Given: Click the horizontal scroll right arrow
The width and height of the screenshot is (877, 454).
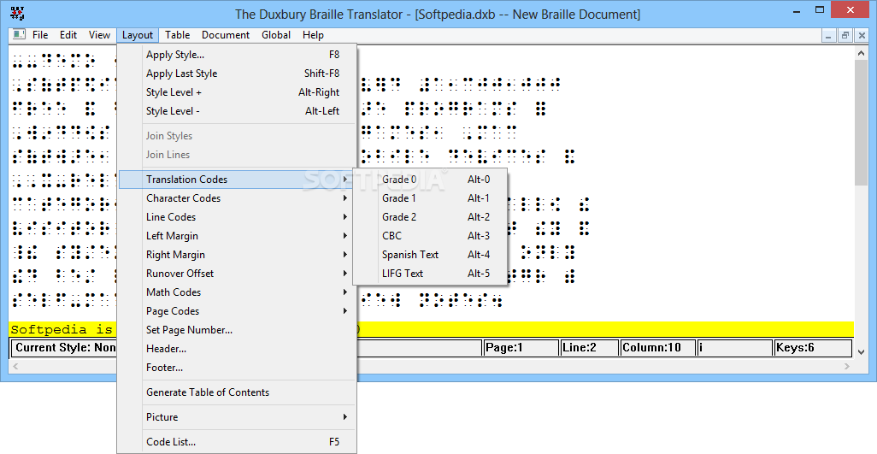Looking at the screenshot, I should coord(847,366).
